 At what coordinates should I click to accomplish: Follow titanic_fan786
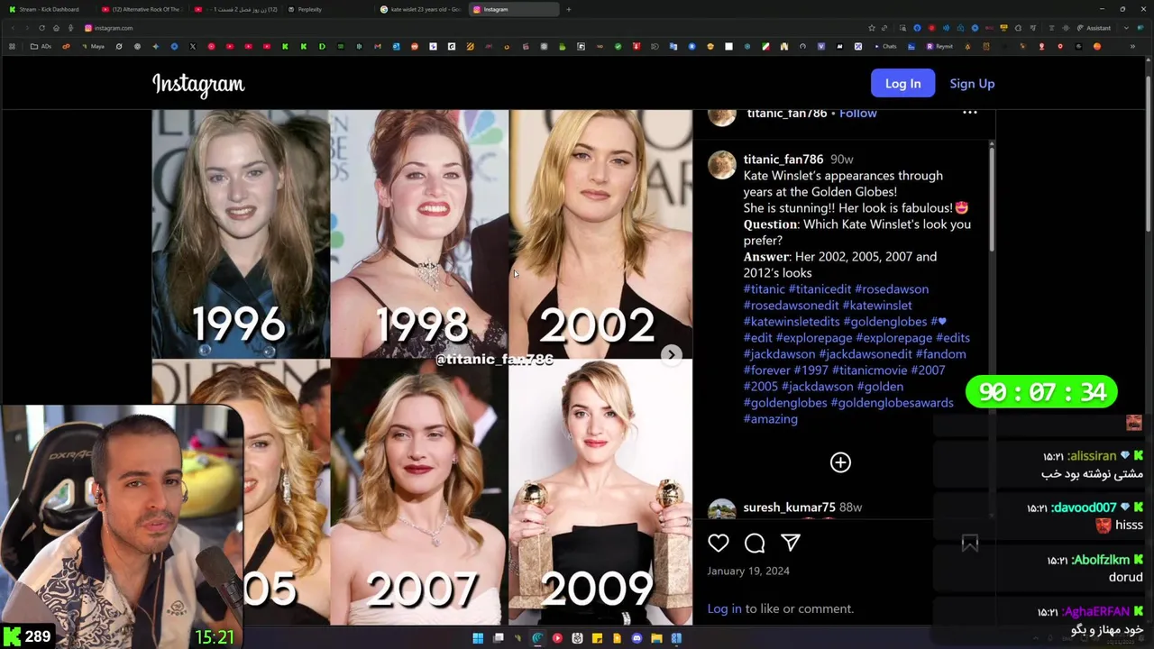pos(858,113)
